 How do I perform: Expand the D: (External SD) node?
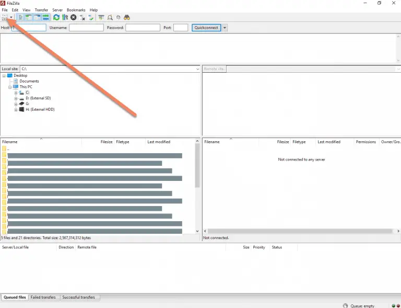tap(16, 98)
